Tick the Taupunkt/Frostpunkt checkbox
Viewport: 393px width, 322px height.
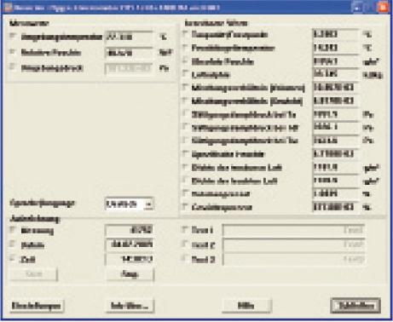[185, 34]
